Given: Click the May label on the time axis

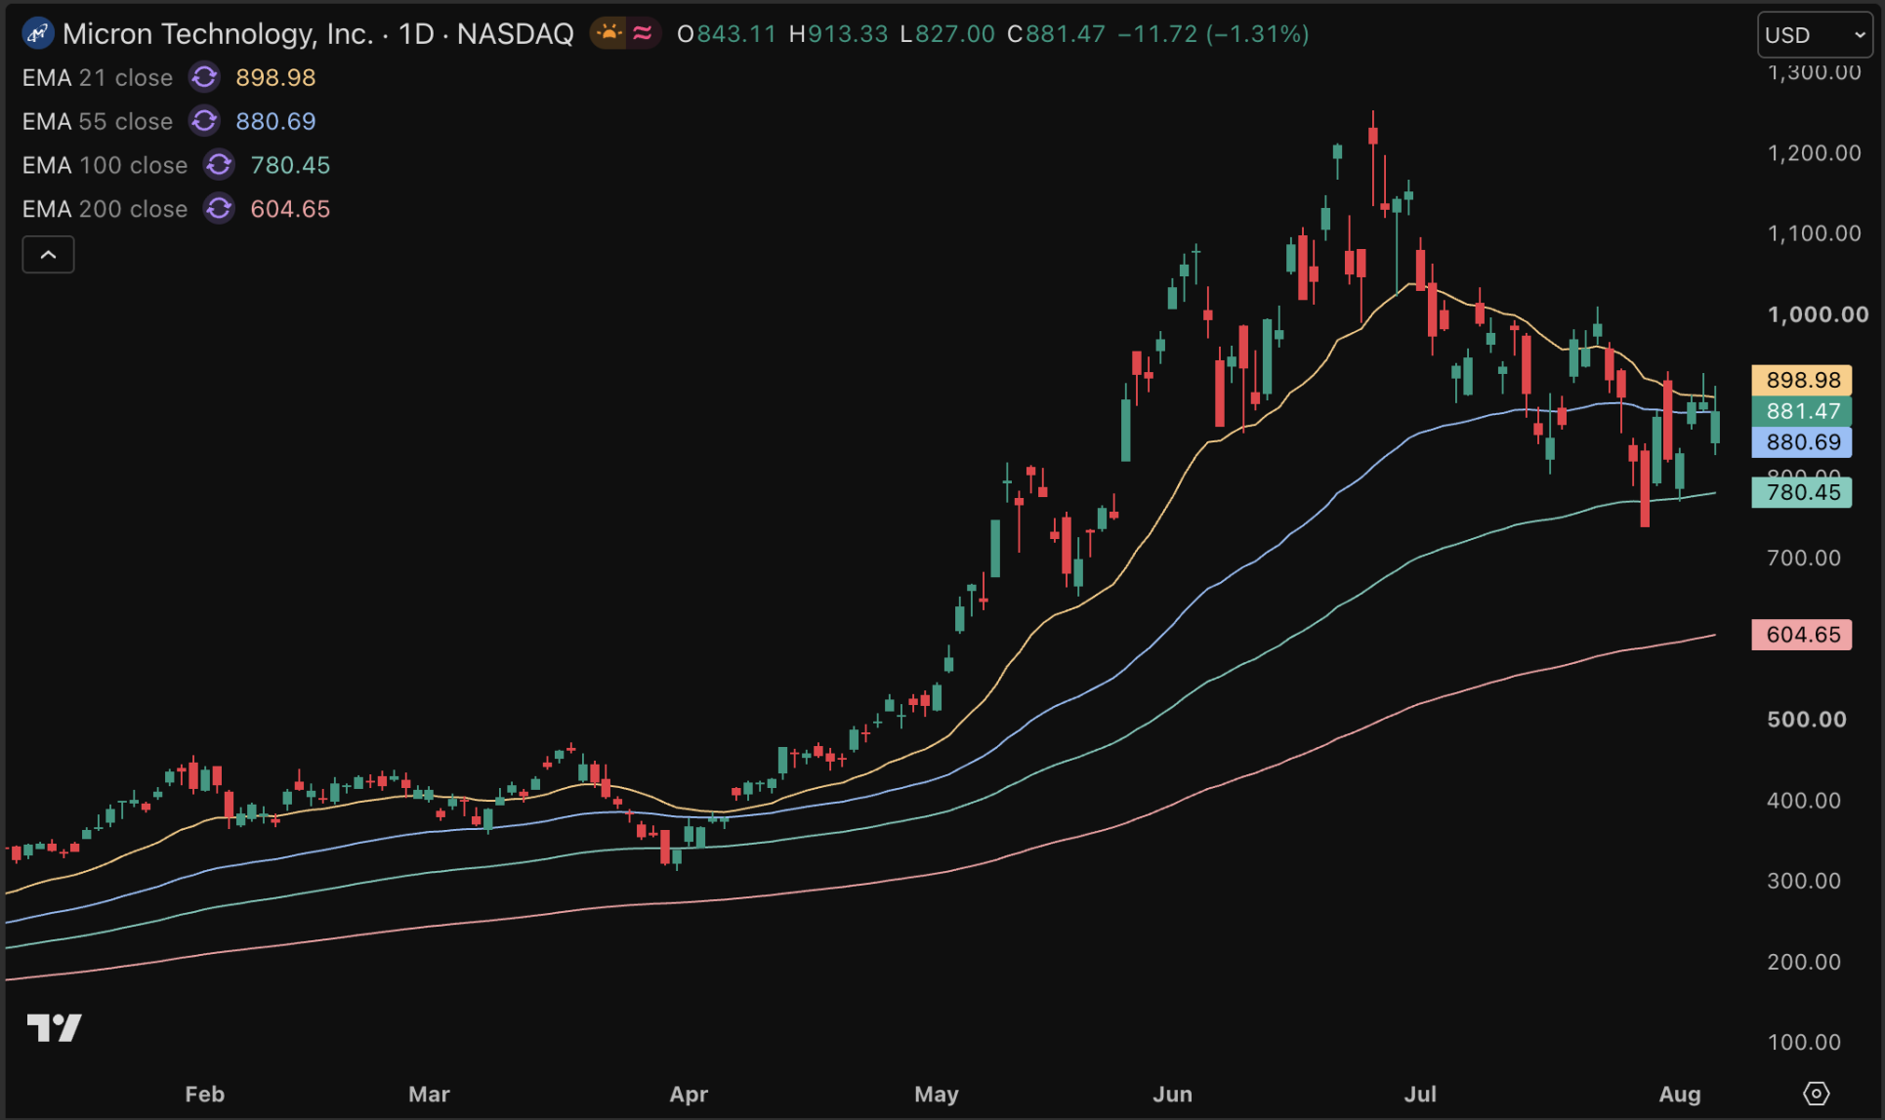Looking at the screenshot, I should pyautogui.click(x=937, y=1094).
